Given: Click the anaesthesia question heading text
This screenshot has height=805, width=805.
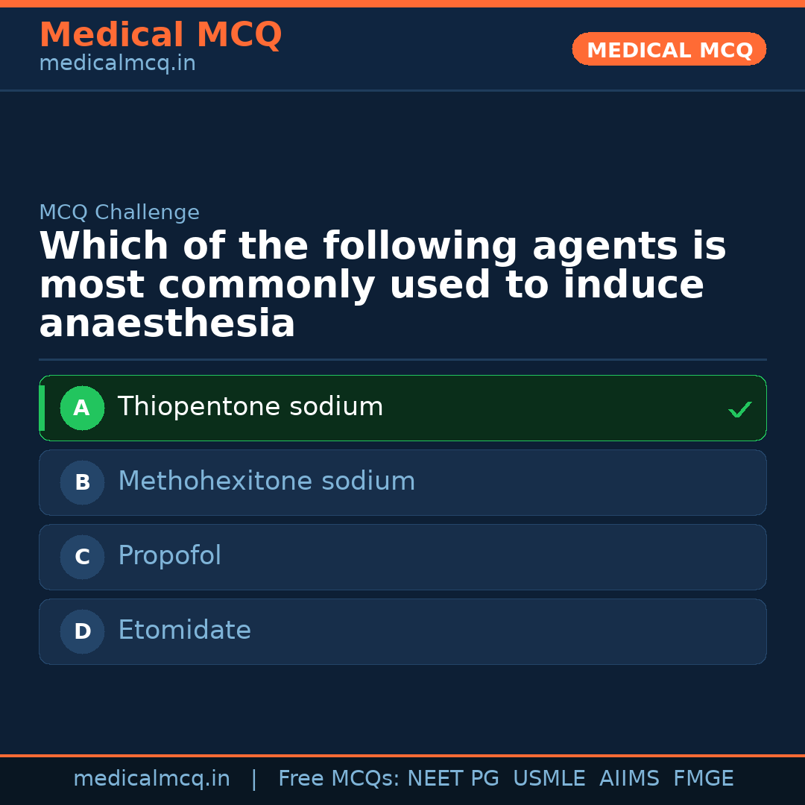Looking at the screenshot, I should 382,285.
